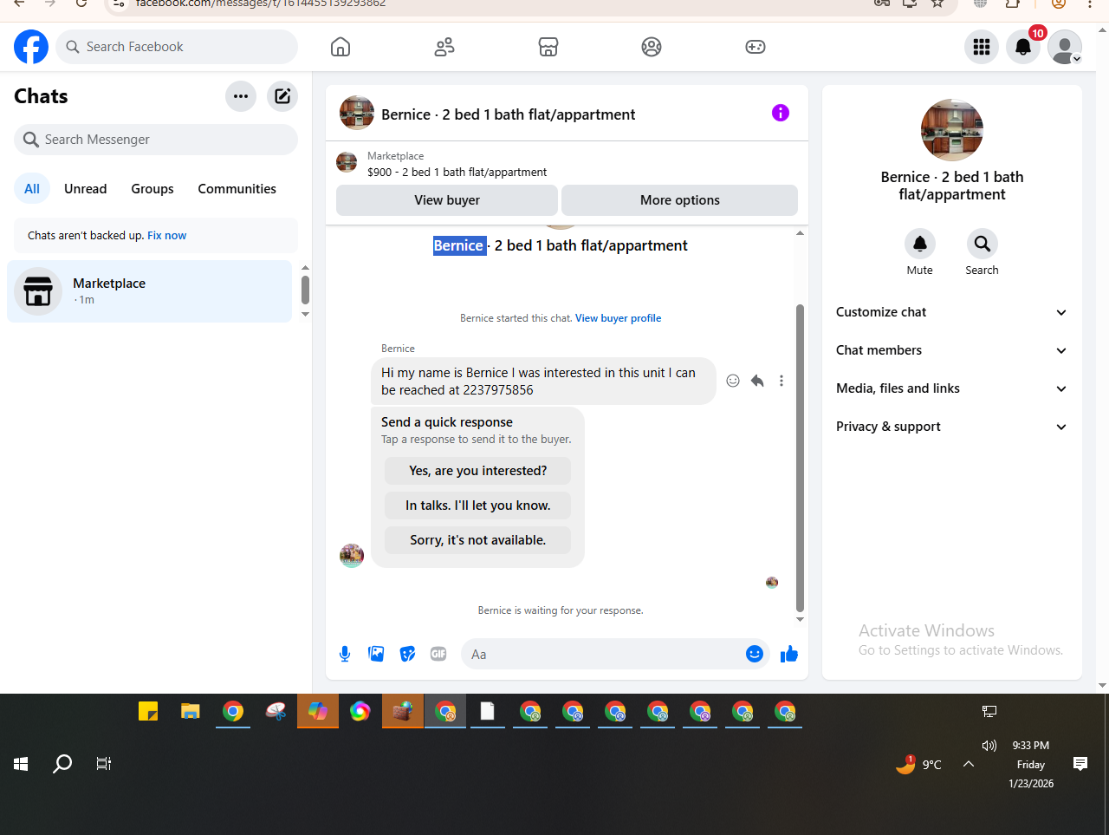1109x835 pixels.
Task: Switch to the Groups tab
Action: pyautogui.click(x=152, y=189)
